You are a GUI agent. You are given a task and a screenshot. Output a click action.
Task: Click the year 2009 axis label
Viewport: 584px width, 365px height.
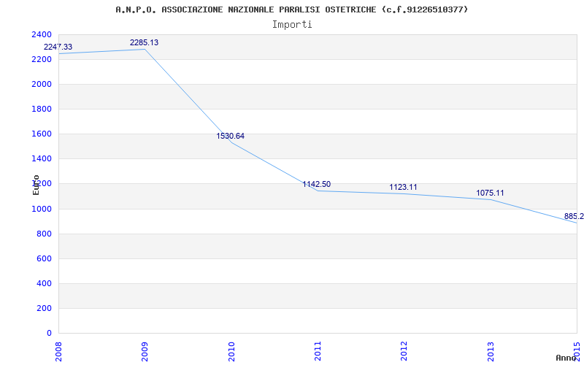point(145,350)
